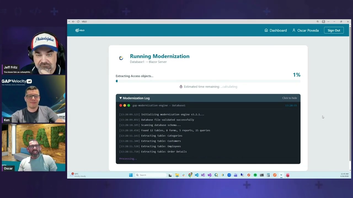This screenshot has height=198, width=353.
Task: Select log line 'Database file validated successfully'
Action: pos(157,120)
